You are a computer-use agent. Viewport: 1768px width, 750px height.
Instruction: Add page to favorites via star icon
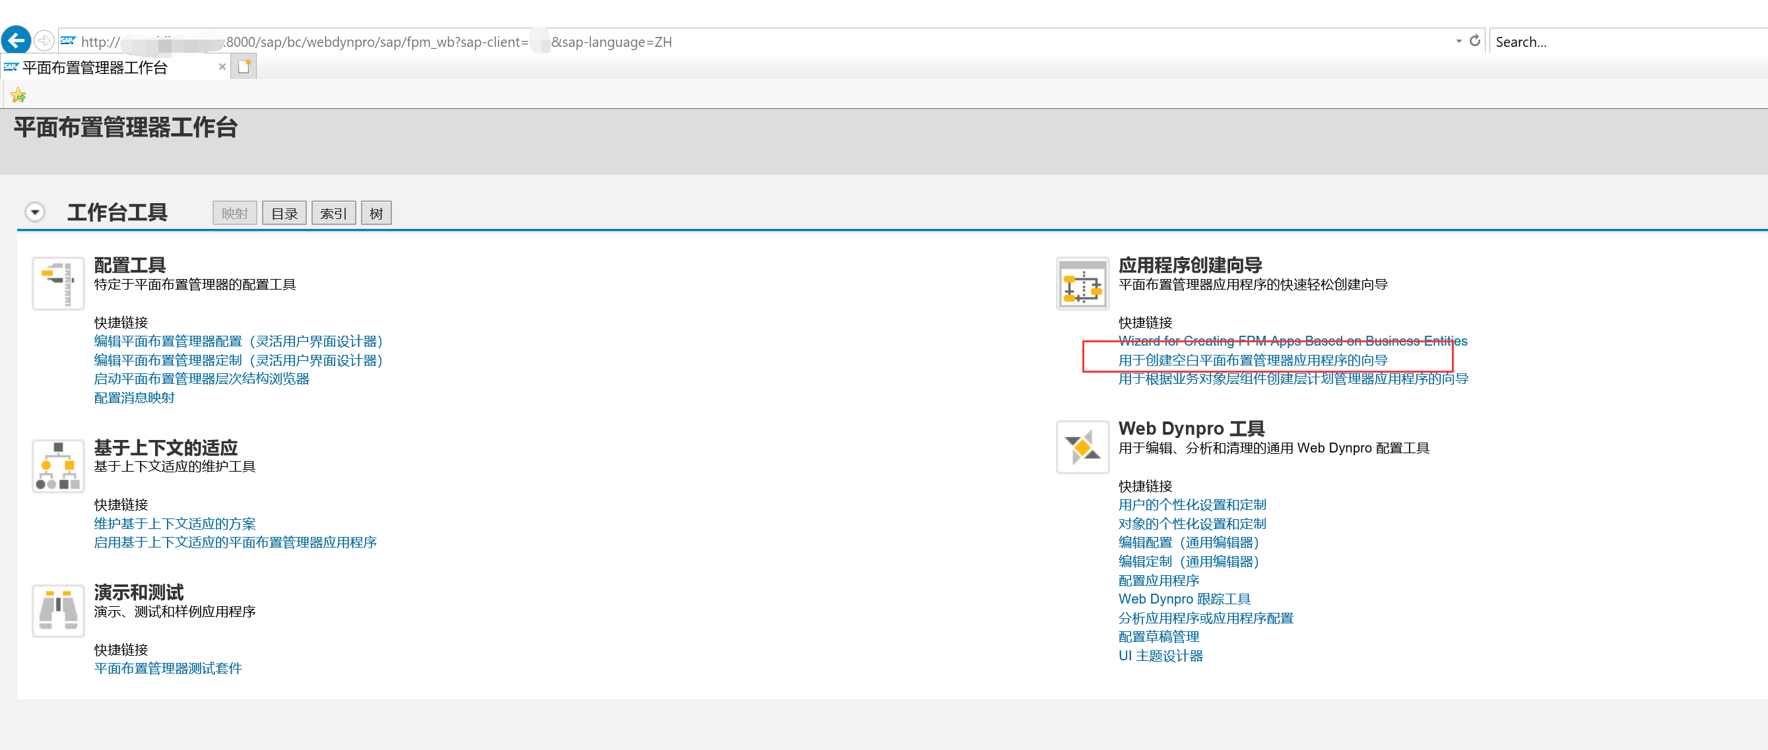(x=18, y=94)
